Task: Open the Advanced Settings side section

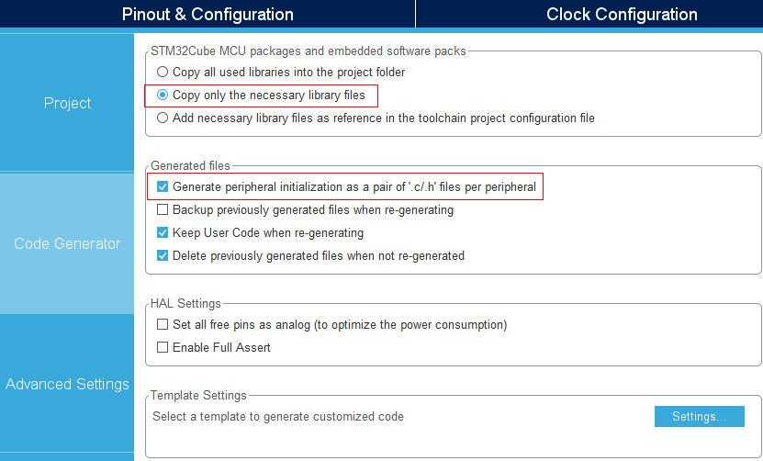Action: point(67,384)
